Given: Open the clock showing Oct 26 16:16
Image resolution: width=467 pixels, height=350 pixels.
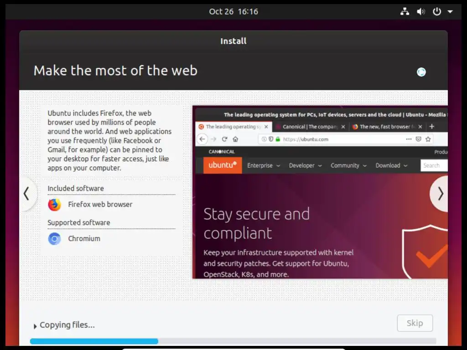Looking at the screenshot, I should pyautogui.click(x=233, y=11).
